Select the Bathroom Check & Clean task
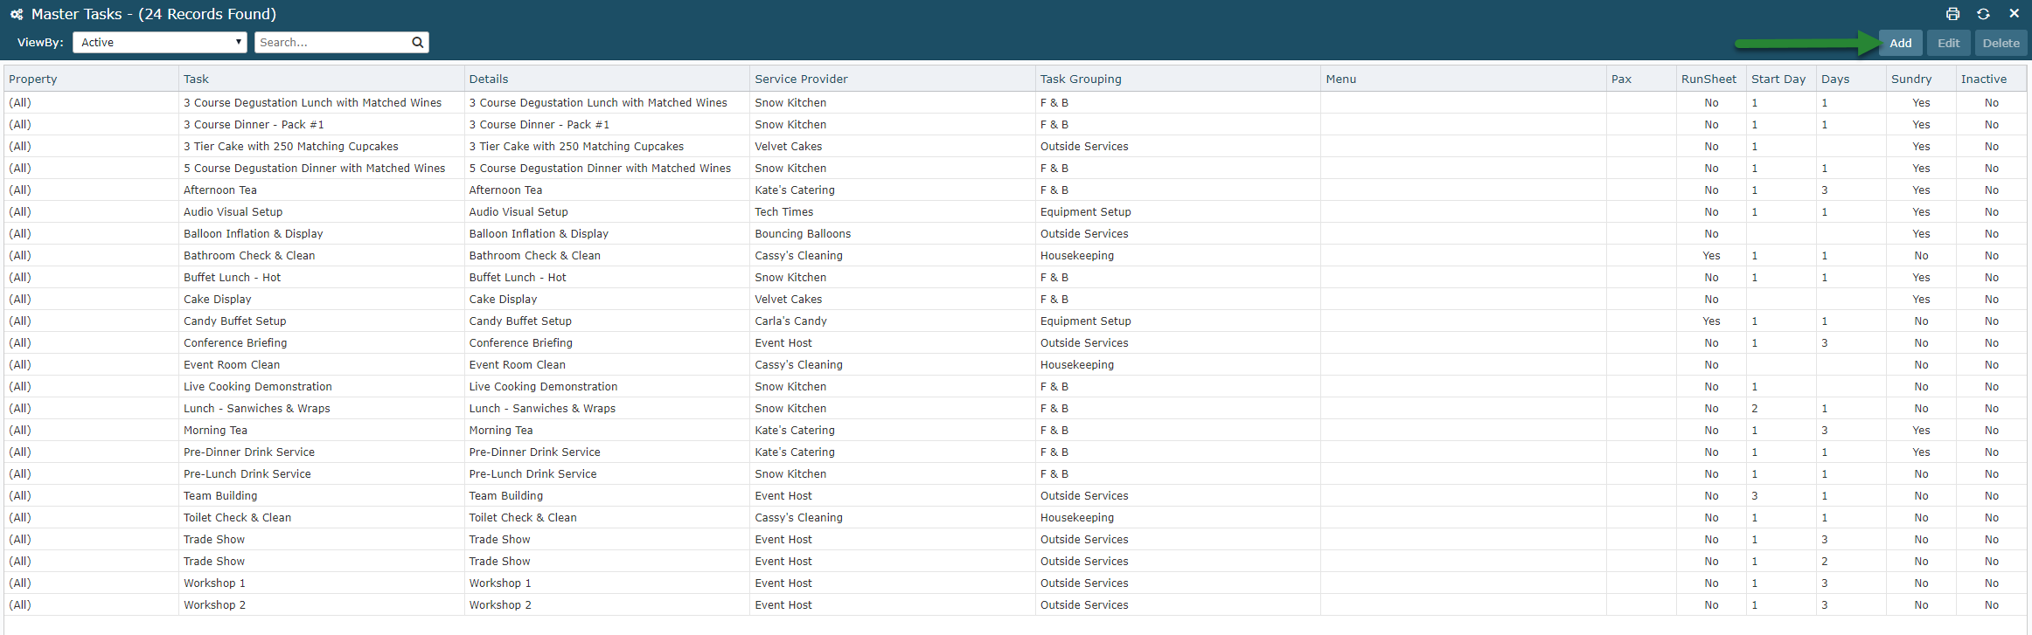Image resolution: width=2032 pixels, height=635 pixels. pyautogui.click(x=249, y=255)
